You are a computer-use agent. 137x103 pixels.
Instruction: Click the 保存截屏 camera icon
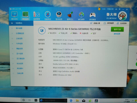[105, 23]
